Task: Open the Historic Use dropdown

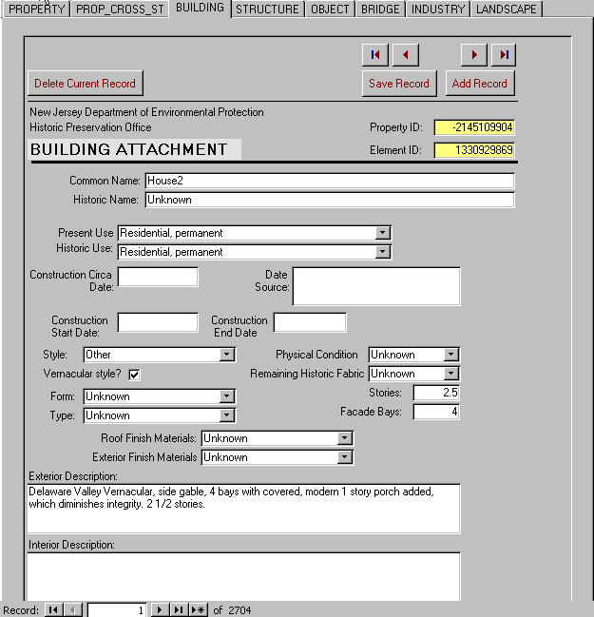Action: (382, 252)
